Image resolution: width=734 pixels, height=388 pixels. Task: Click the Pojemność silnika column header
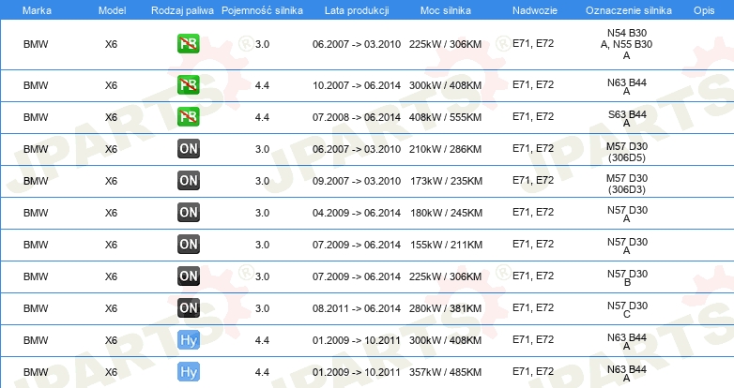pyautogui.click(x=262, y=10)
